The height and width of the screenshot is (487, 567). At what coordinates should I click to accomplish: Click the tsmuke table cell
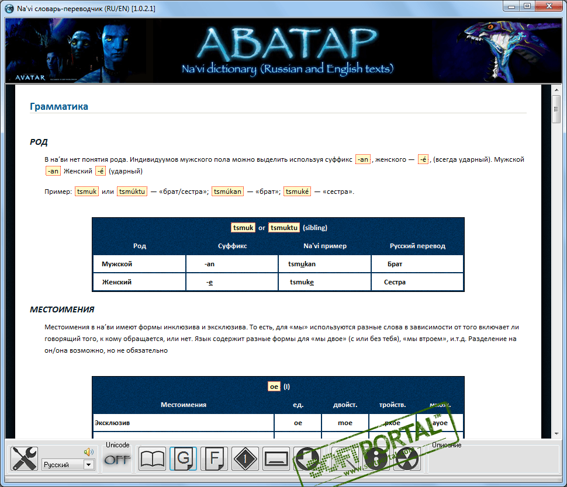pos(325,282)
